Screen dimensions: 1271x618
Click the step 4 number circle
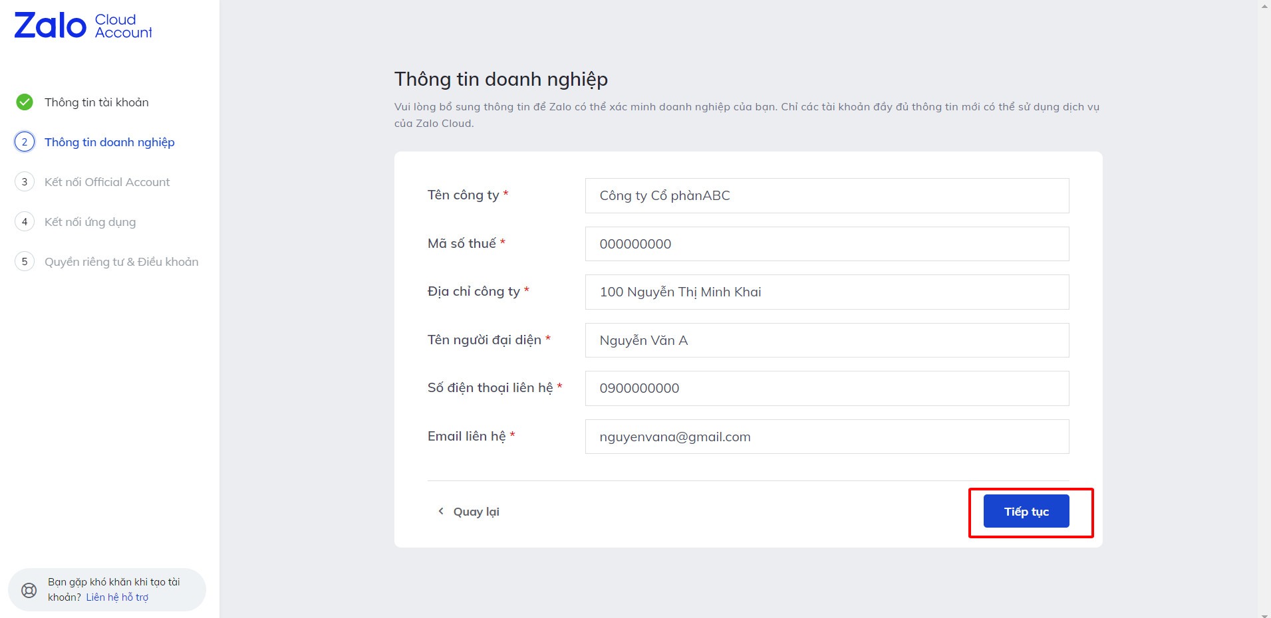coord(25,222)
